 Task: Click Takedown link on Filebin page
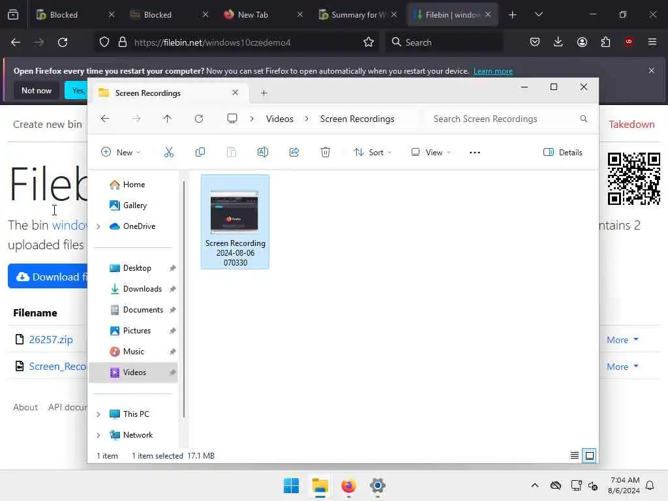(x=631, y=125)
